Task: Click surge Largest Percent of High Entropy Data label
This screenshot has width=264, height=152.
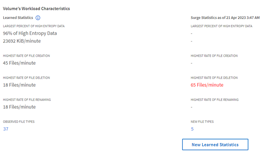Action: click(221, 26)
